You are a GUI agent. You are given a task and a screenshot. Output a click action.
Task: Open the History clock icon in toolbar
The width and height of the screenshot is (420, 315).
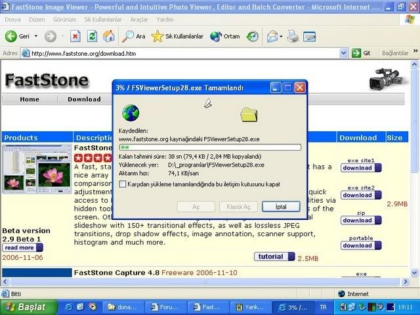[252, 37]
